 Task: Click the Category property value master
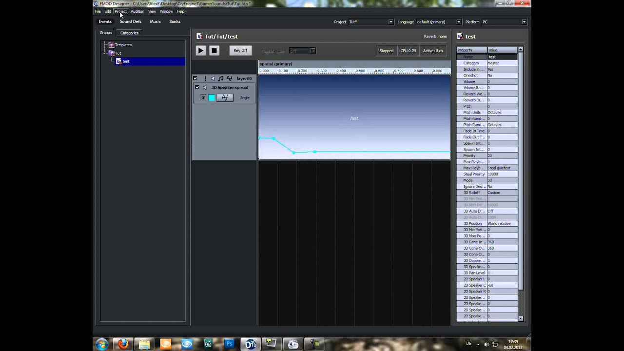point(502,63)
